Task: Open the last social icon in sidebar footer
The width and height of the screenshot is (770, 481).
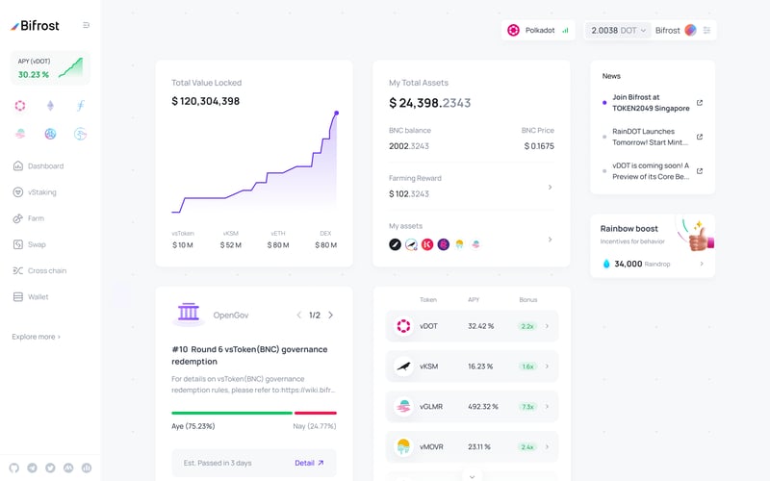Action: [87, 468]
